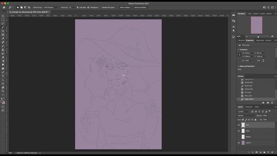Screen dimensions: 277x156
Task: Select the History Brush tool
Action: pos(3,54)
